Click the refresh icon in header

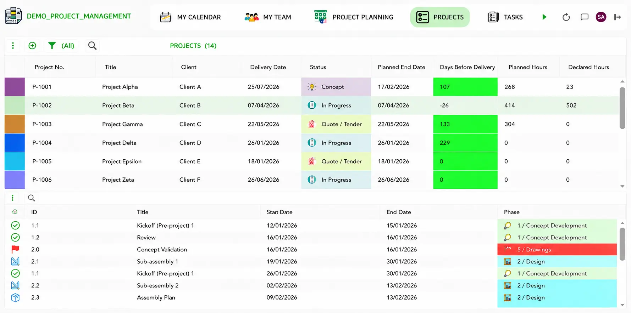566,17
